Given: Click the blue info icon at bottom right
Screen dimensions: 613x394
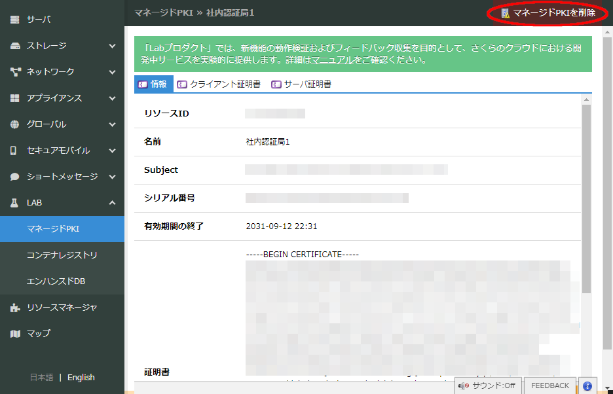Looking at the screenshot, I should [587, 385].
